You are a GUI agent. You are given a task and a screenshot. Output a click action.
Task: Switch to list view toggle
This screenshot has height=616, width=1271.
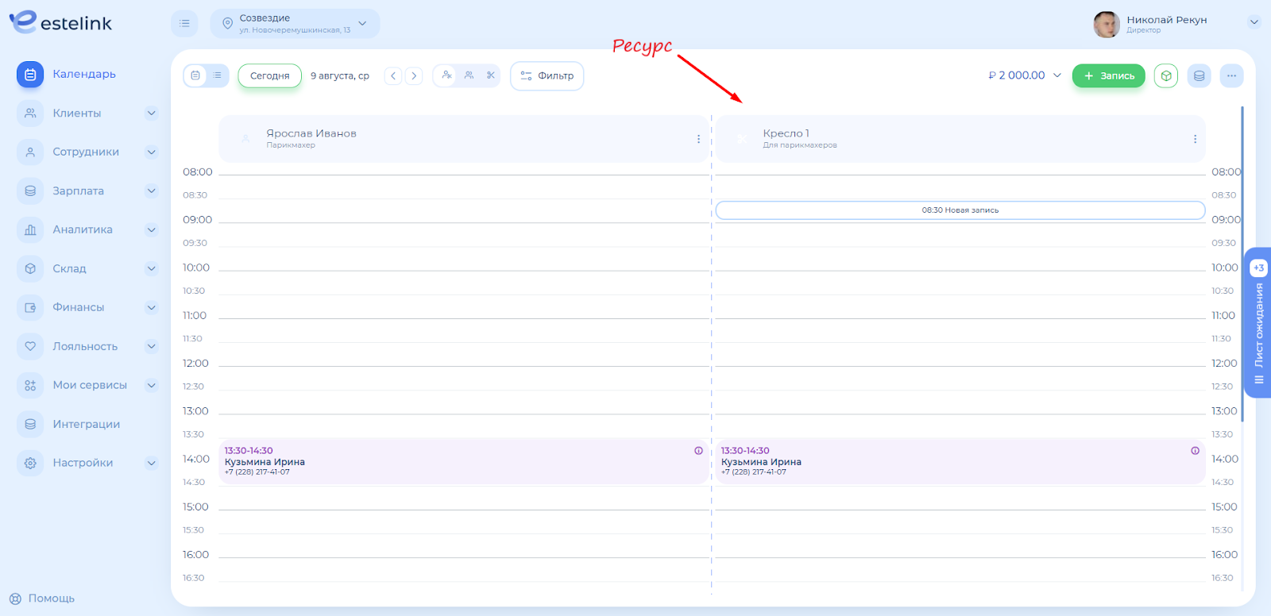[217, 75]
